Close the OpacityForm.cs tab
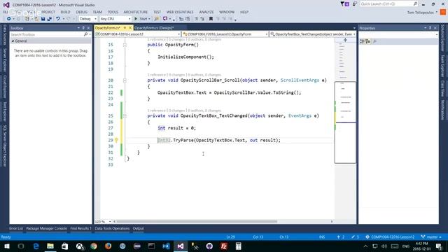448x252 pixels. pos(130,28)
